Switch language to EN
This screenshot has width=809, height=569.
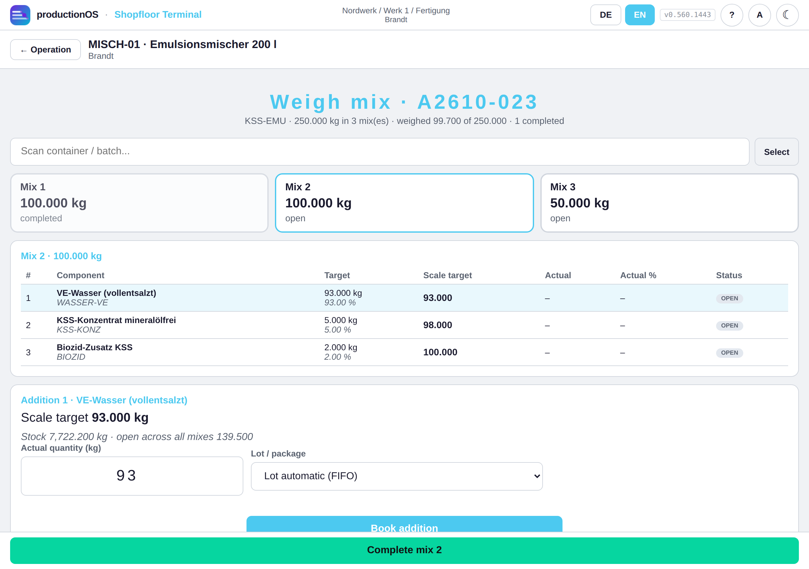coord(640,15)
